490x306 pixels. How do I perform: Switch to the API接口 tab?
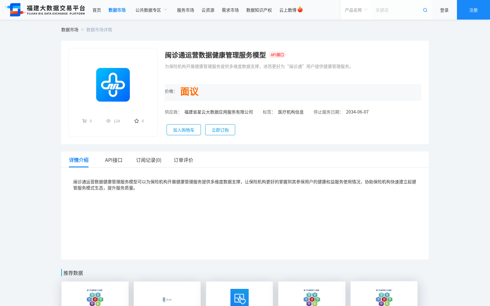(114, 160)
